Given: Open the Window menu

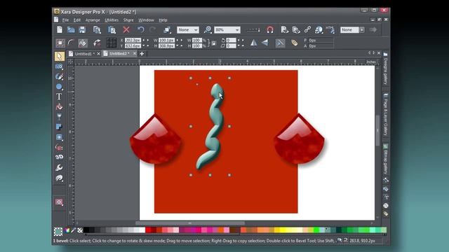Looking at the screenshot, I should [147, 20].
